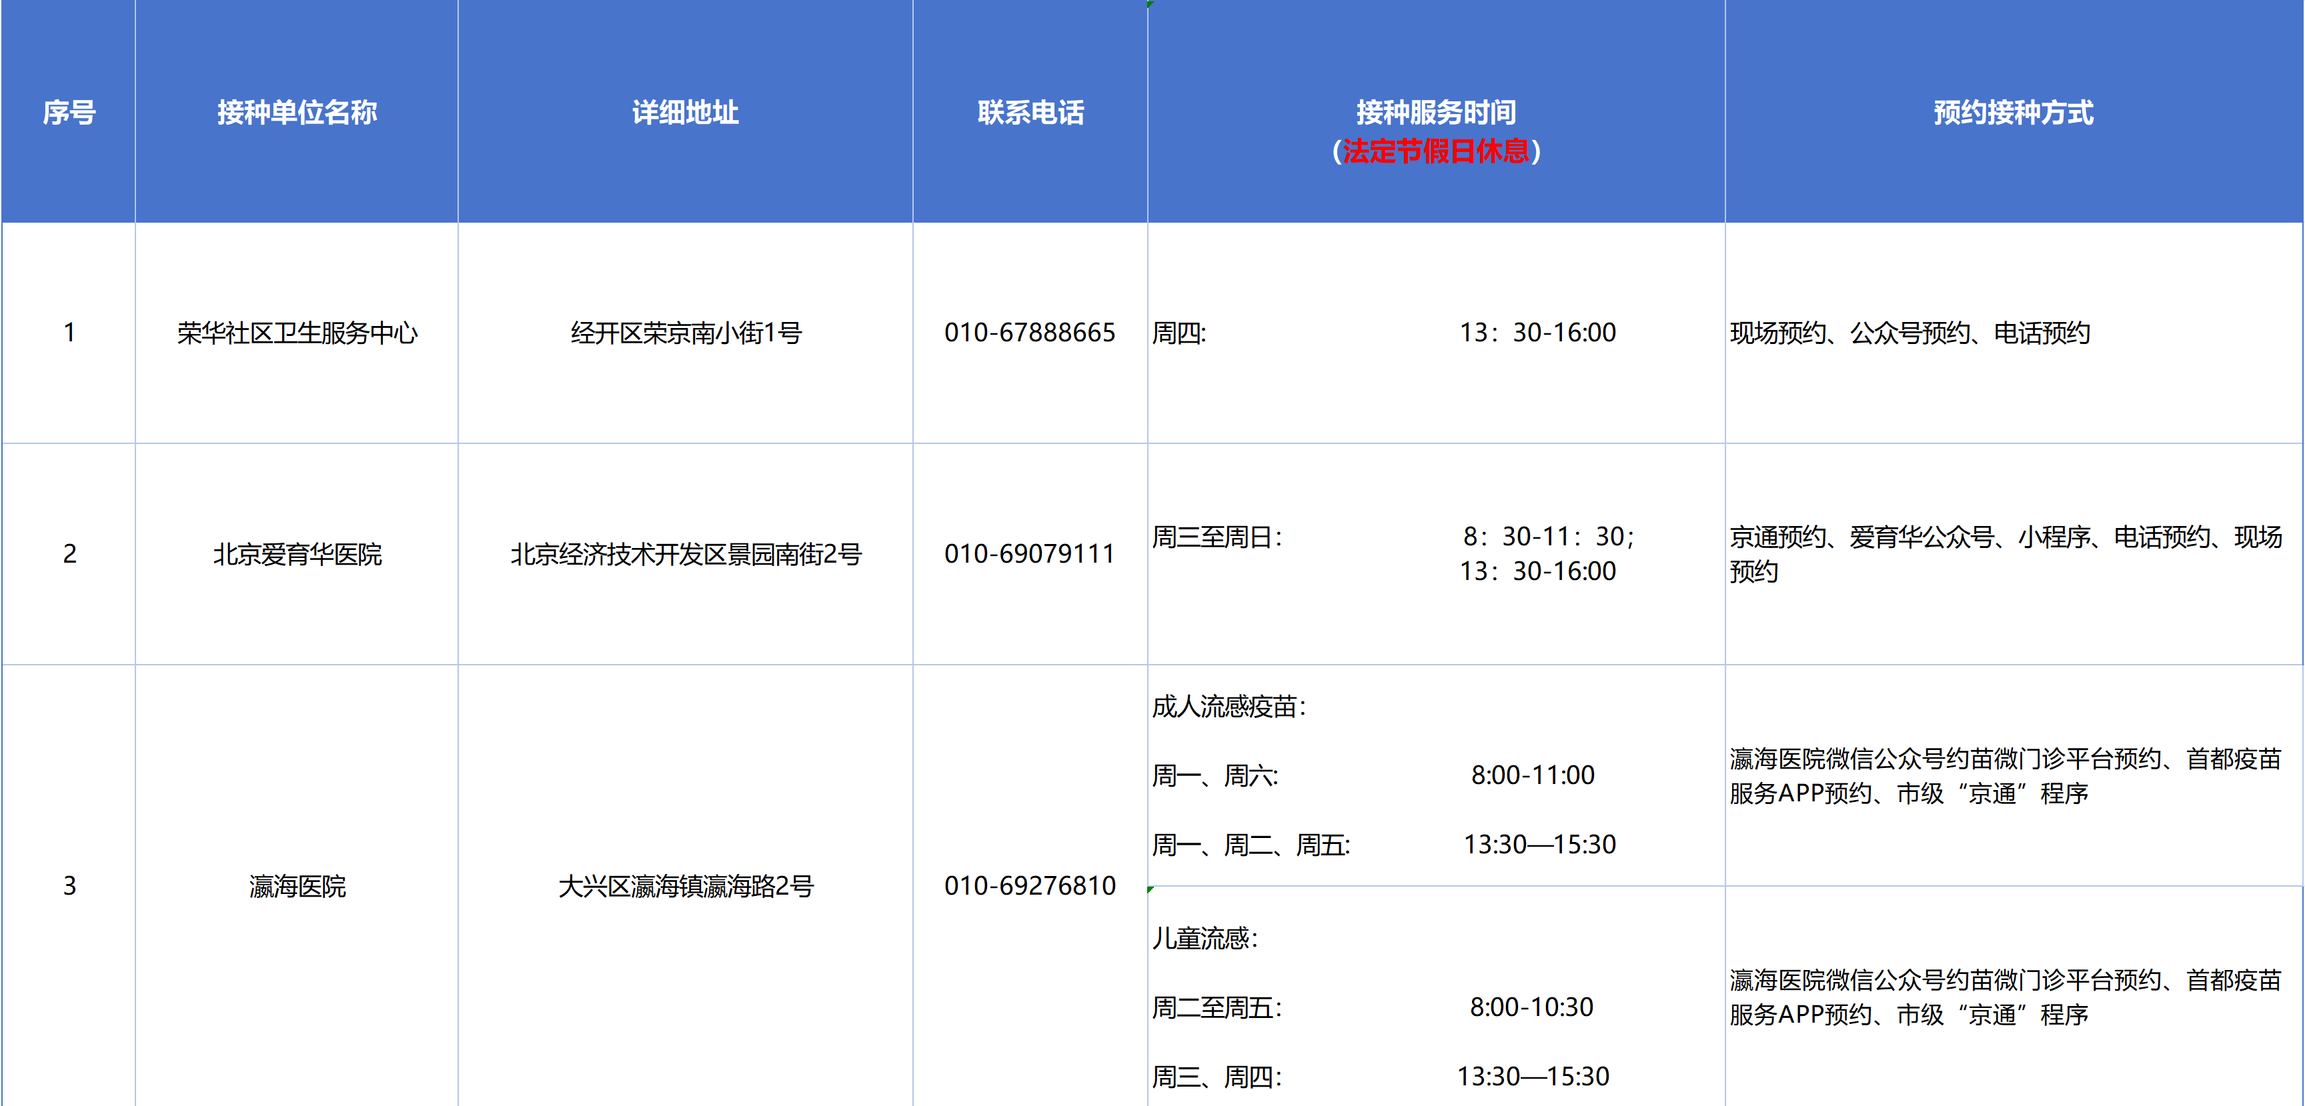Select the 接种服务时间 header text
Viewport: 2305px width, 1106px height.
click(1435, 112)
